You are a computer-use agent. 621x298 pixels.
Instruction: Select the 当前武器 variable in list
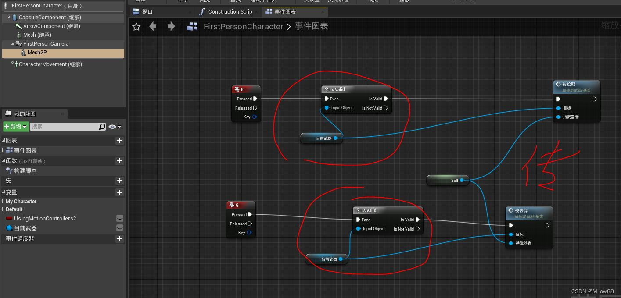25,228
